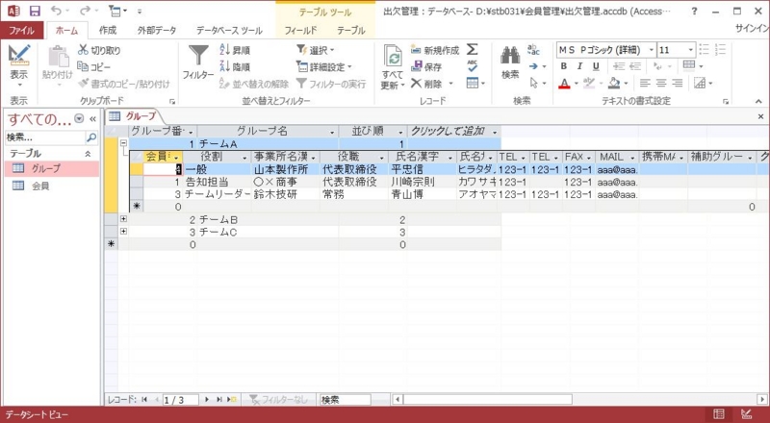
Task: Open the font size dropdown
Action: (x=691, y=50)
